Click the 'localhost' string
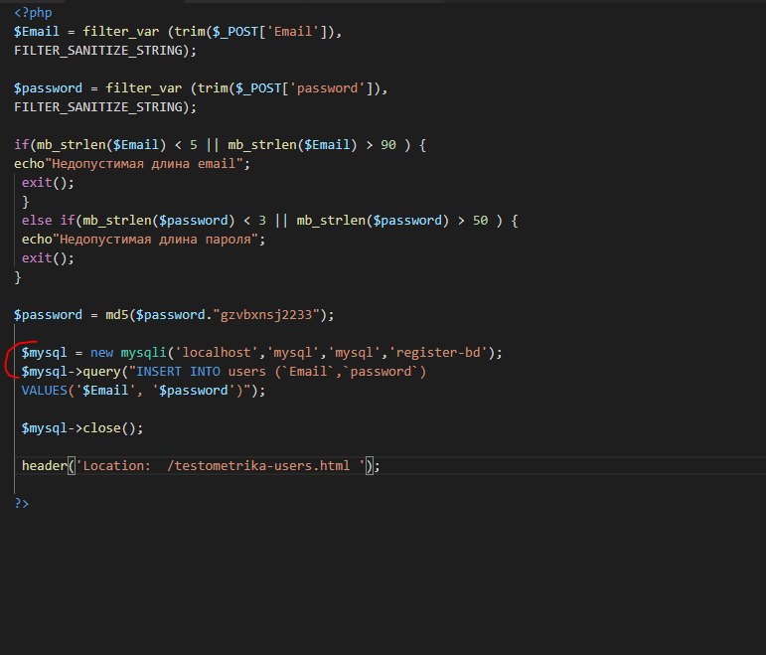Image resolution: width=766 pixels, height=655 pixels. click(217, 353)
